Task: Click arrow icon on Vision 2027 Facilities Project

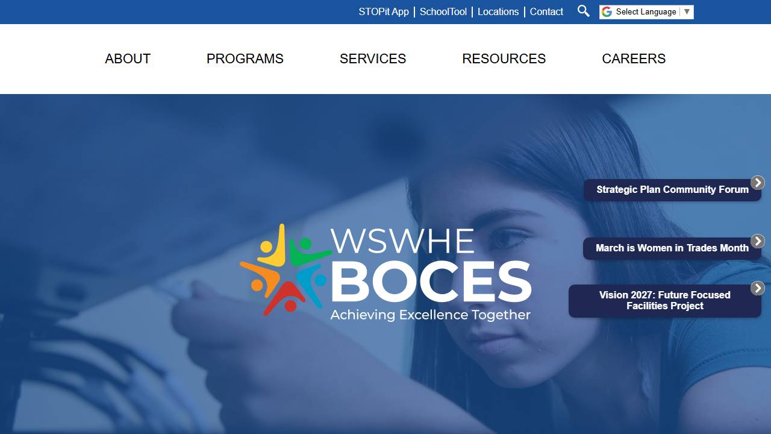Action: pyautogui.click(x=758, y=288)
